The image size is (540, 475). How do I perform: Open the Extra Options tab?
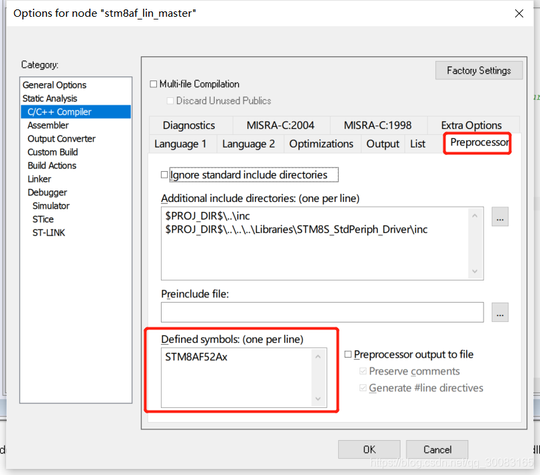point(472,125)
